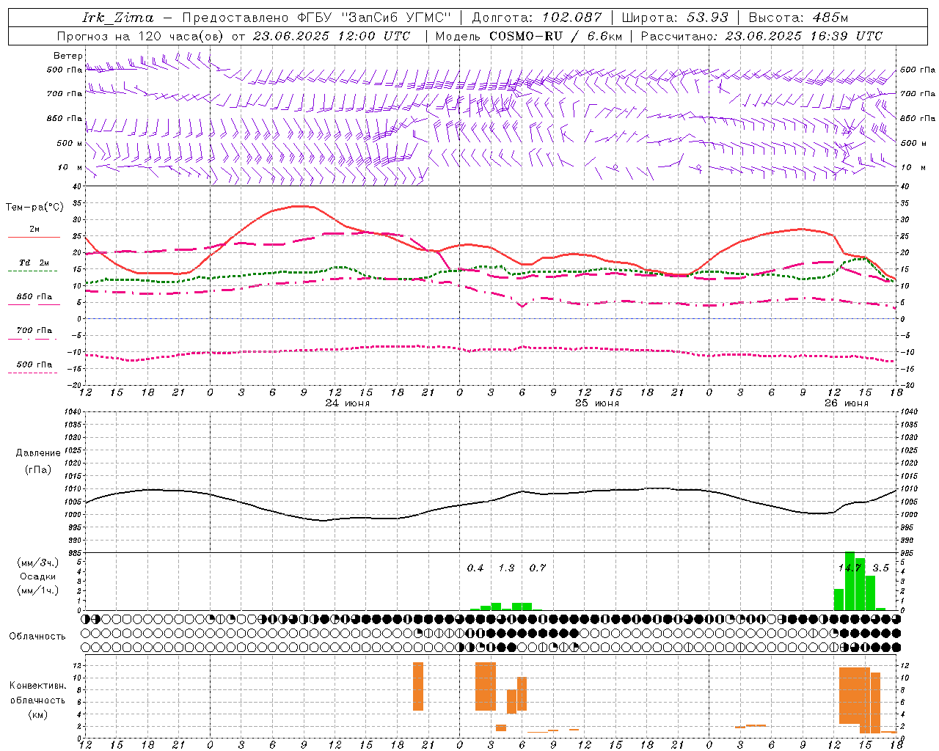Click the "0.4" precipitation amount value
Image resolution: width=939 pixels, height=751 pixels.
pos(475,568)
